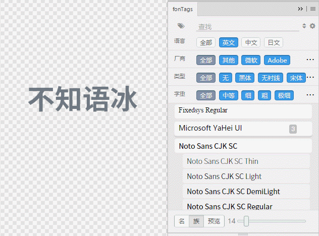Switch to 预览 view mode
This screenshot has height=236, width=319.
(214, 221)
